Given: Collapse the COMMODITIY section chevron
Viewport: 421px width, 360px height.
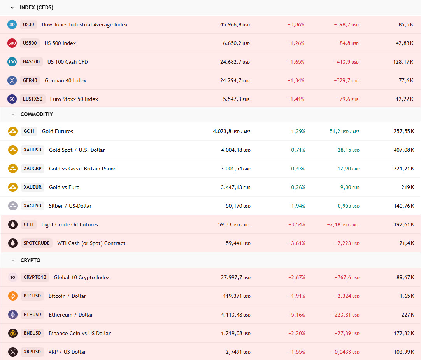Looking at the screenshot, I should 13,115.
